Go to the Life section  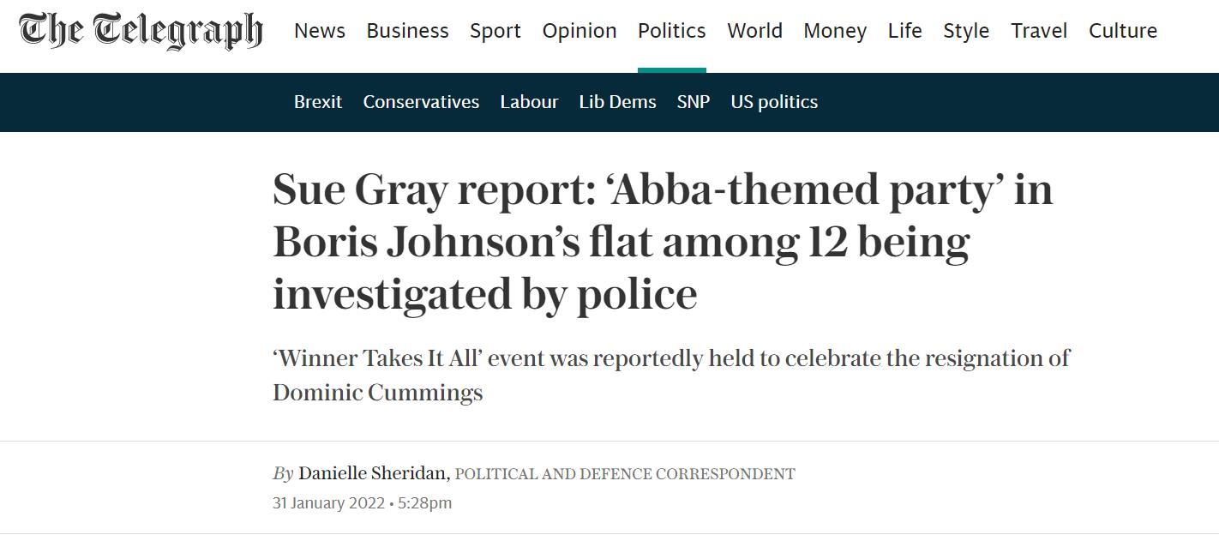[905, 31]
